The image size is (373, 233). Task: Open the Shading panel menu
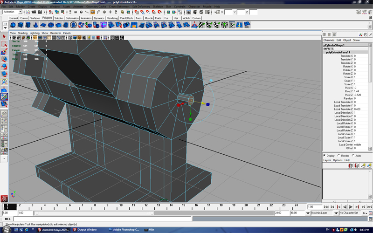pos(23,33)
